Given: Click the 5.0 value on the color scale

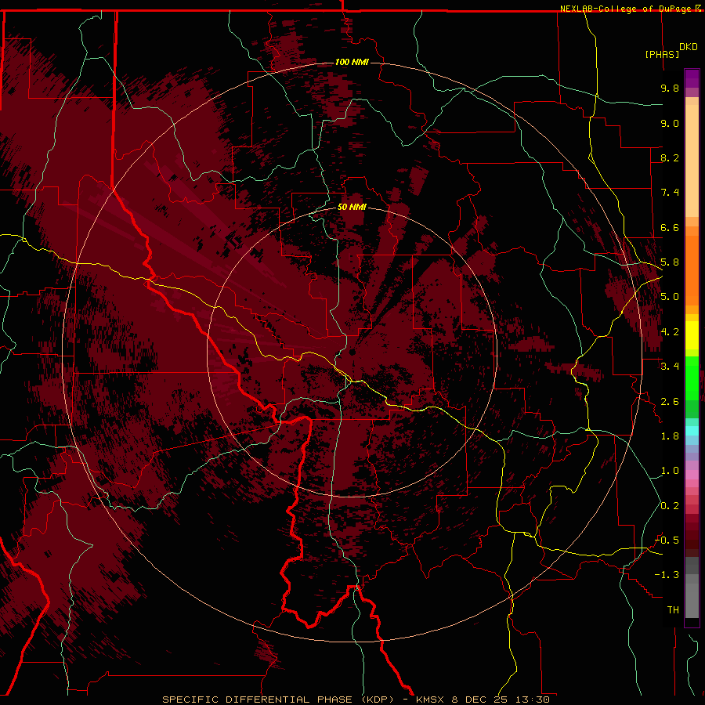Looking at the screenshot, I should click(670, 297).
